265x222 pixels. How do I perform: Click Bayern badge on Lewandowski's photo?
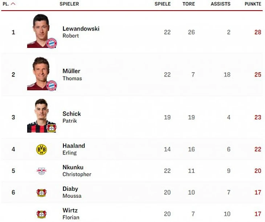click(x=52, y=43)
